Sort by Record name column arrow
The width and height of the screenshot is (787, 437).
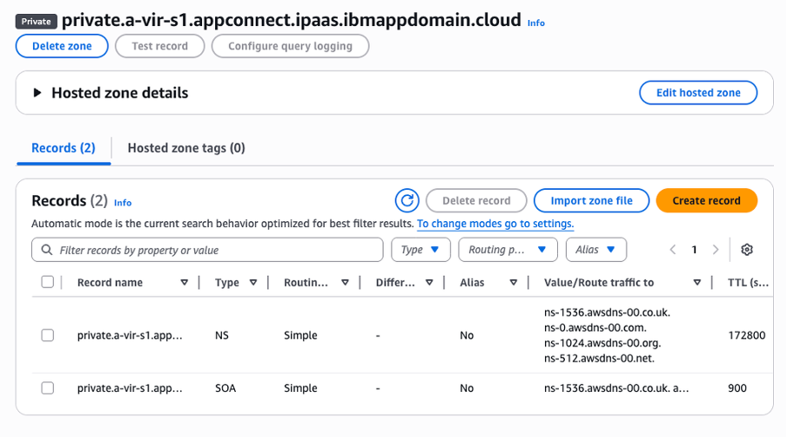(184, 283)
